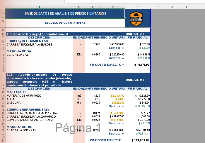Select the 'MATERIALES:' heading cell
The image size is (205, 143).
pos(39,92)
